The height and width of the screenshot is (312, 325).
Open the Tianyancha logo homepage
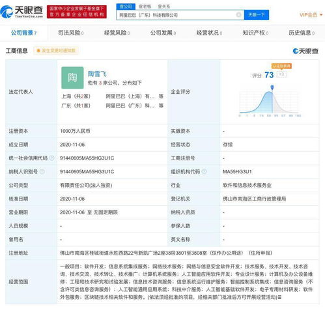pos(21,12)
